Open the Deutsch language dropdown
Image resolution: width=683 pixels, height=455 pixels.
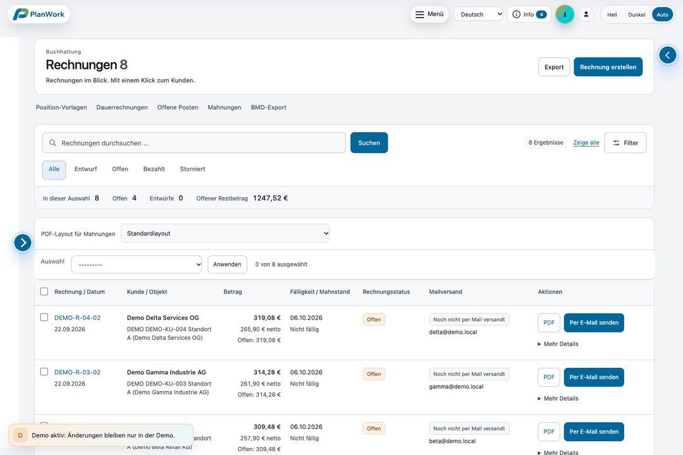pos(478,15)
